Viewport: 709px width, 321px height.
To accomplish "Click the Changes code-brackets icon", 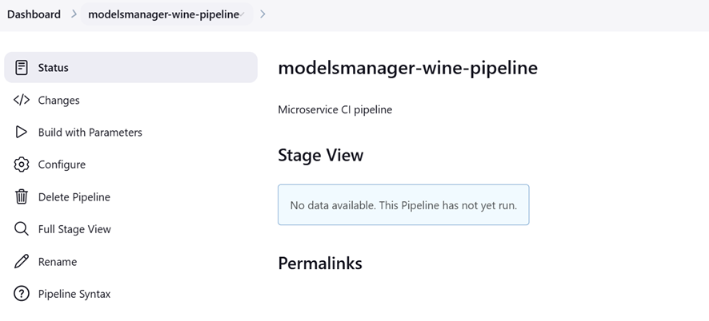I will [22, 100].
